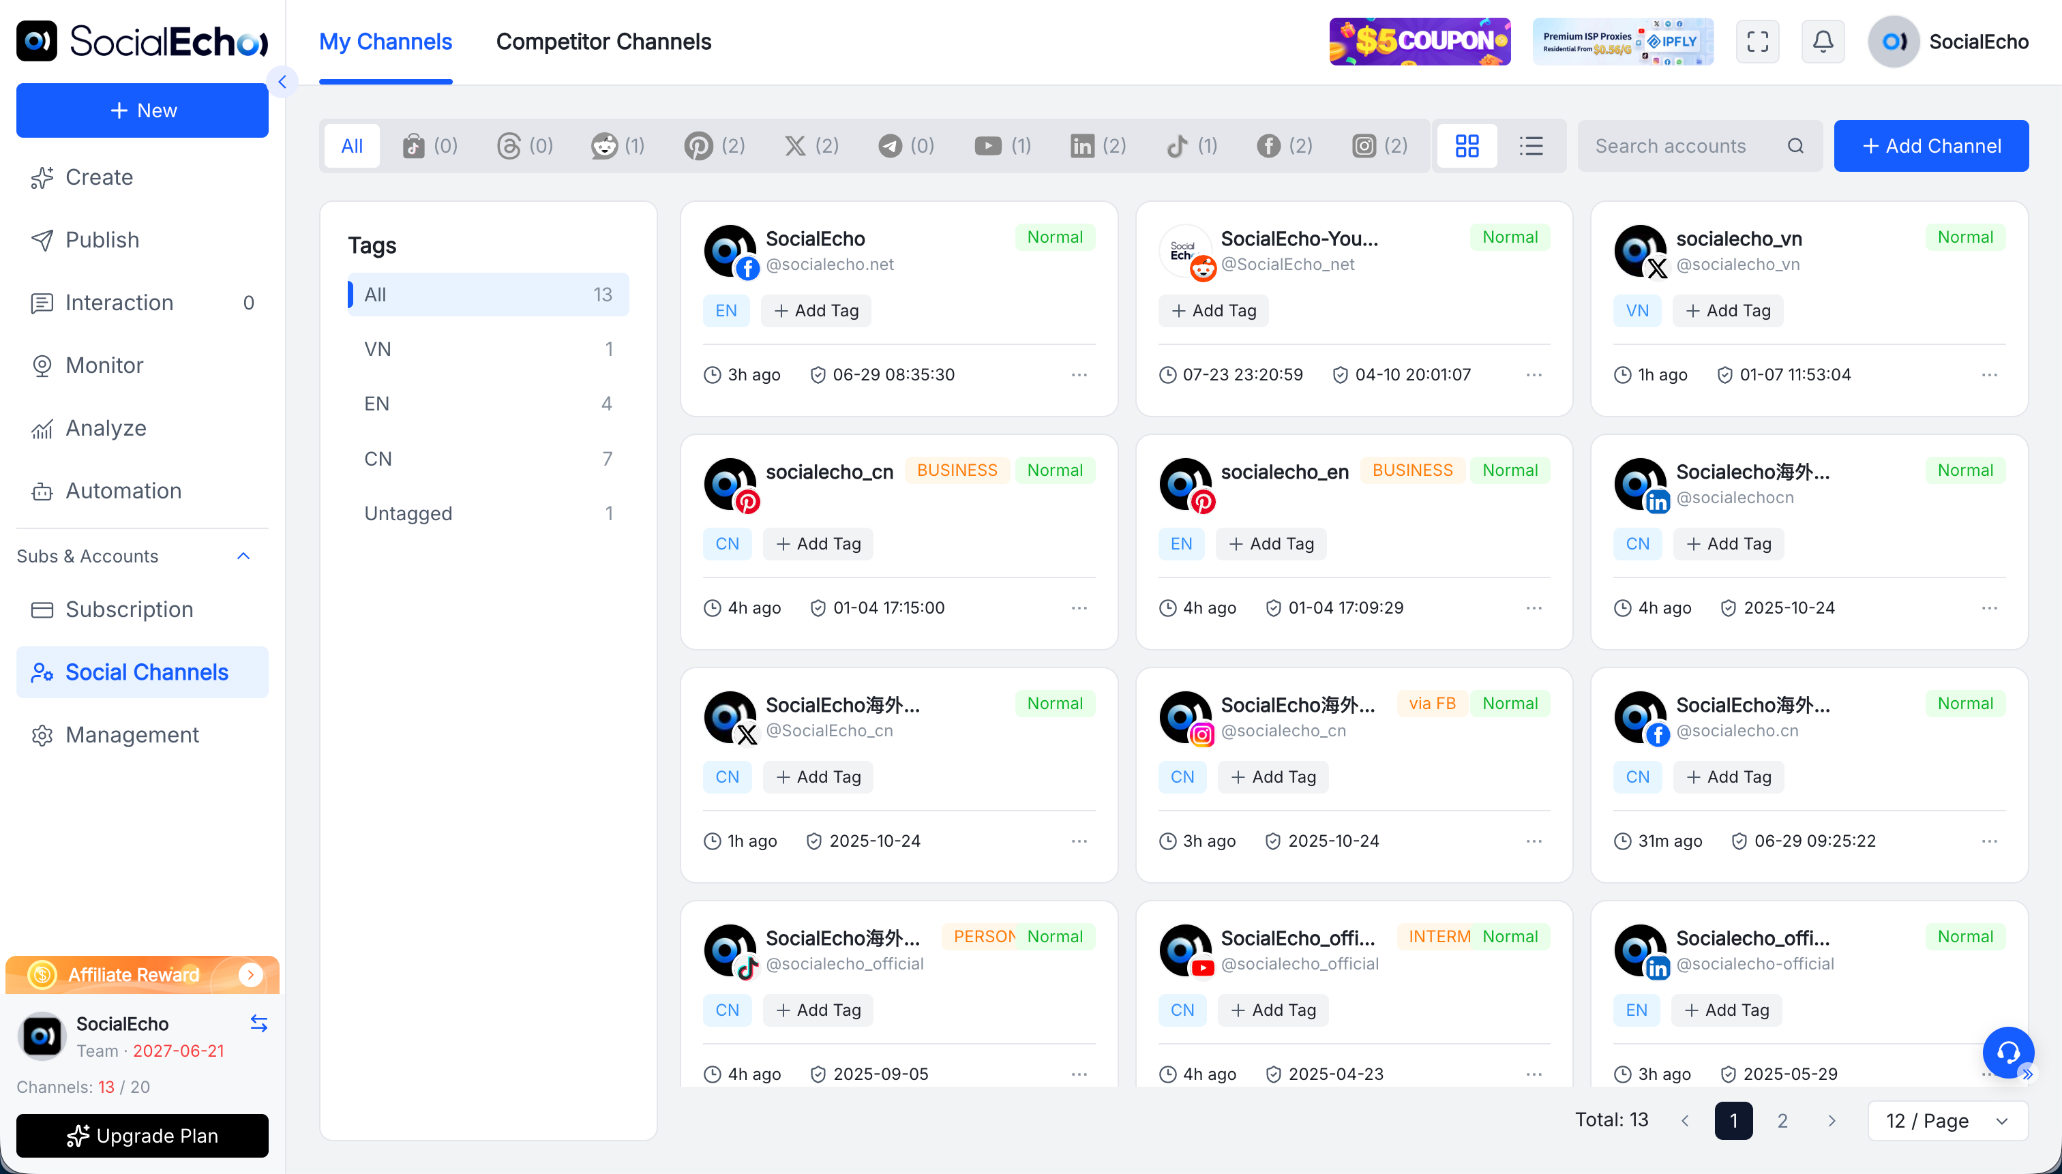Screen dimensions: 2062x1174
Task: Show Untagged channels
Action: click(x=488, y=513)
